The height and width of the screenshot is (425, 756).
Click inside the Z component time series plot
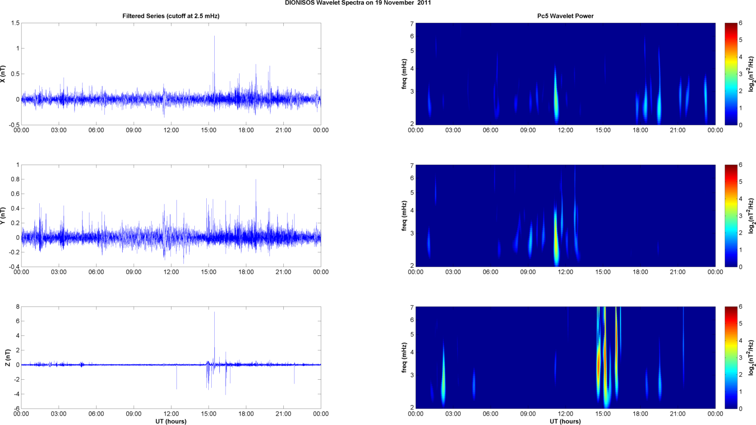[x=124, y=338]
